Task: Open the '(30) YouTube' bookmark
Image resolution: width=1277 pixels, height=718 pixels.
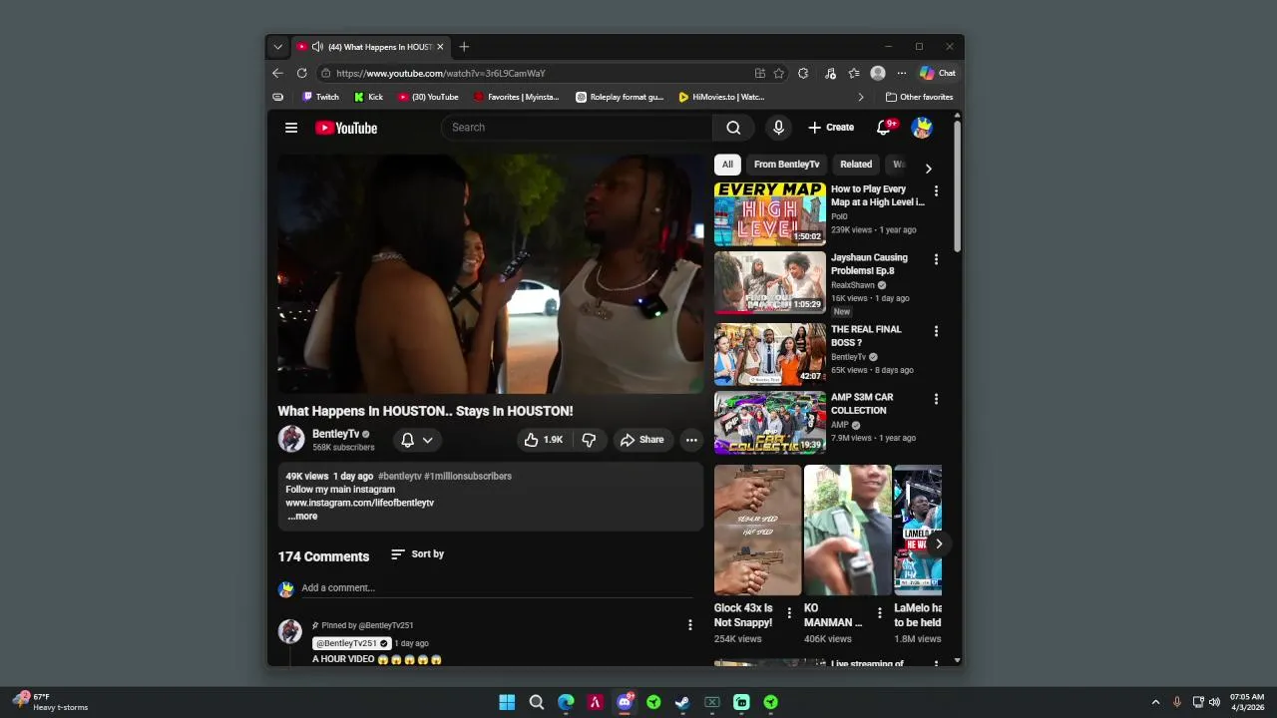Action: click(428, 97)
